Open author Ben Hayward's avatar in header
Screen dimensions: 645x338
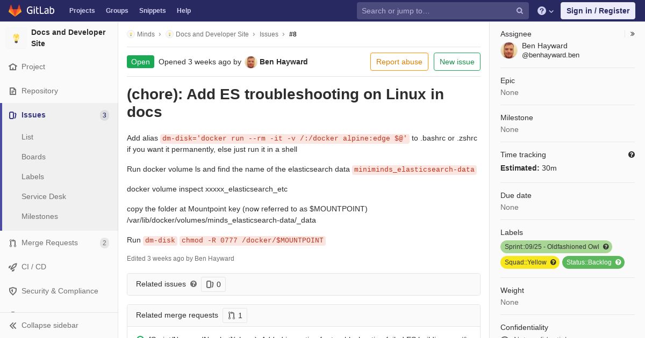[251, 62]
